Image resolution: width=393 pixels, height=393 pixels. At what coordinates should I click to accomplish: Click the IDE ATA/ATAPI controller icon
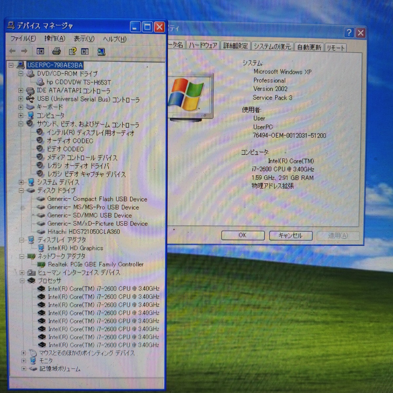click(30, 90)
